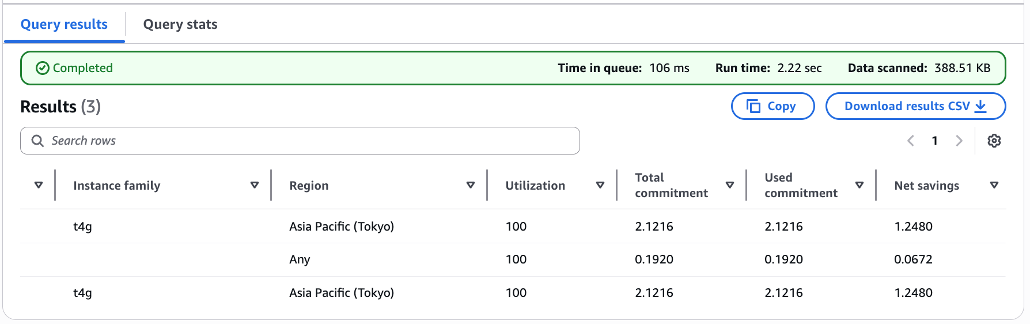Viewport: 1030px width, 324px height.
Task: Open Used commitment column menu
Action: (859, 185)
